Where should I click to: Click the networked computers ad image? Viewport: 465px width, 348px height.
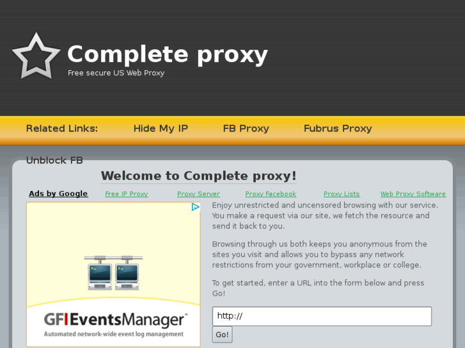114,273
